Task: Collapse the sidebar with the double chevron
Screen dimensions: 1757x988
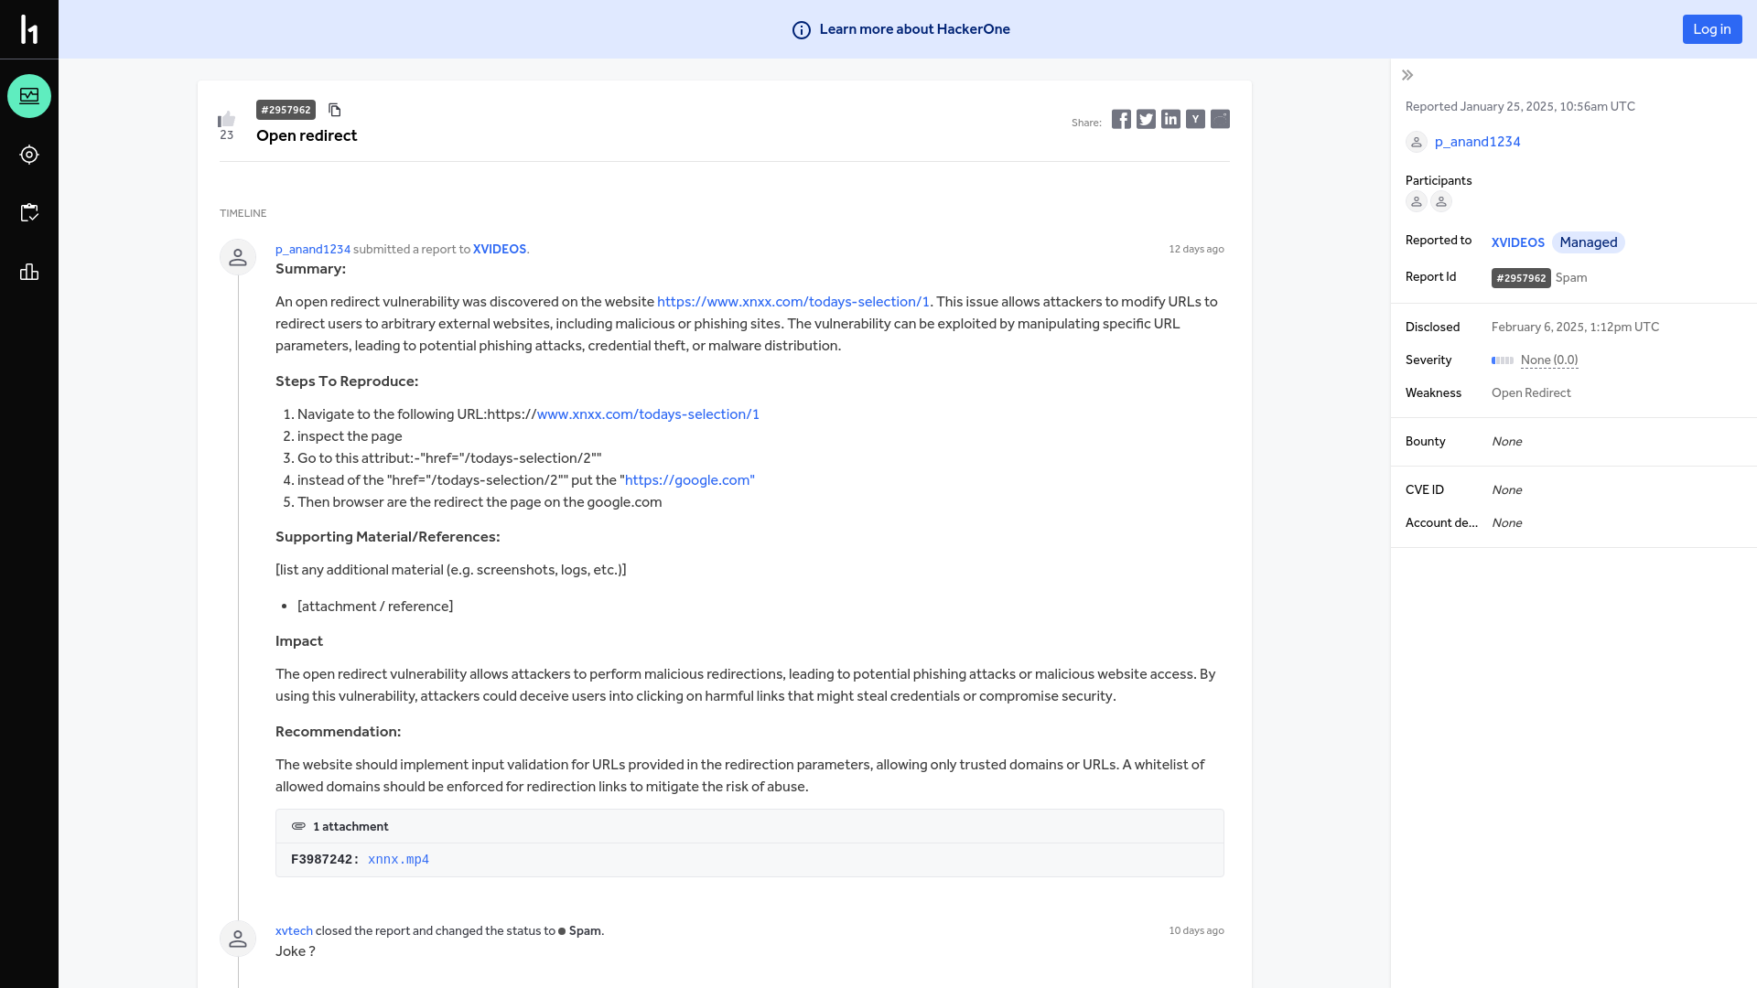Action: point(1407,75)
